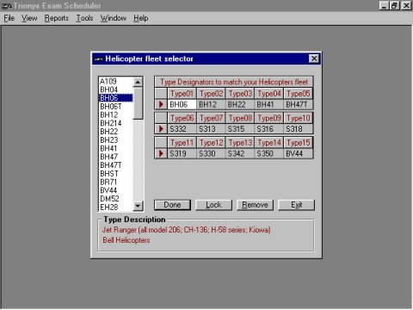Select BHST in the type list
This screenshot has height=310, width=413.
pyautogui.click(x=115, y=174)
